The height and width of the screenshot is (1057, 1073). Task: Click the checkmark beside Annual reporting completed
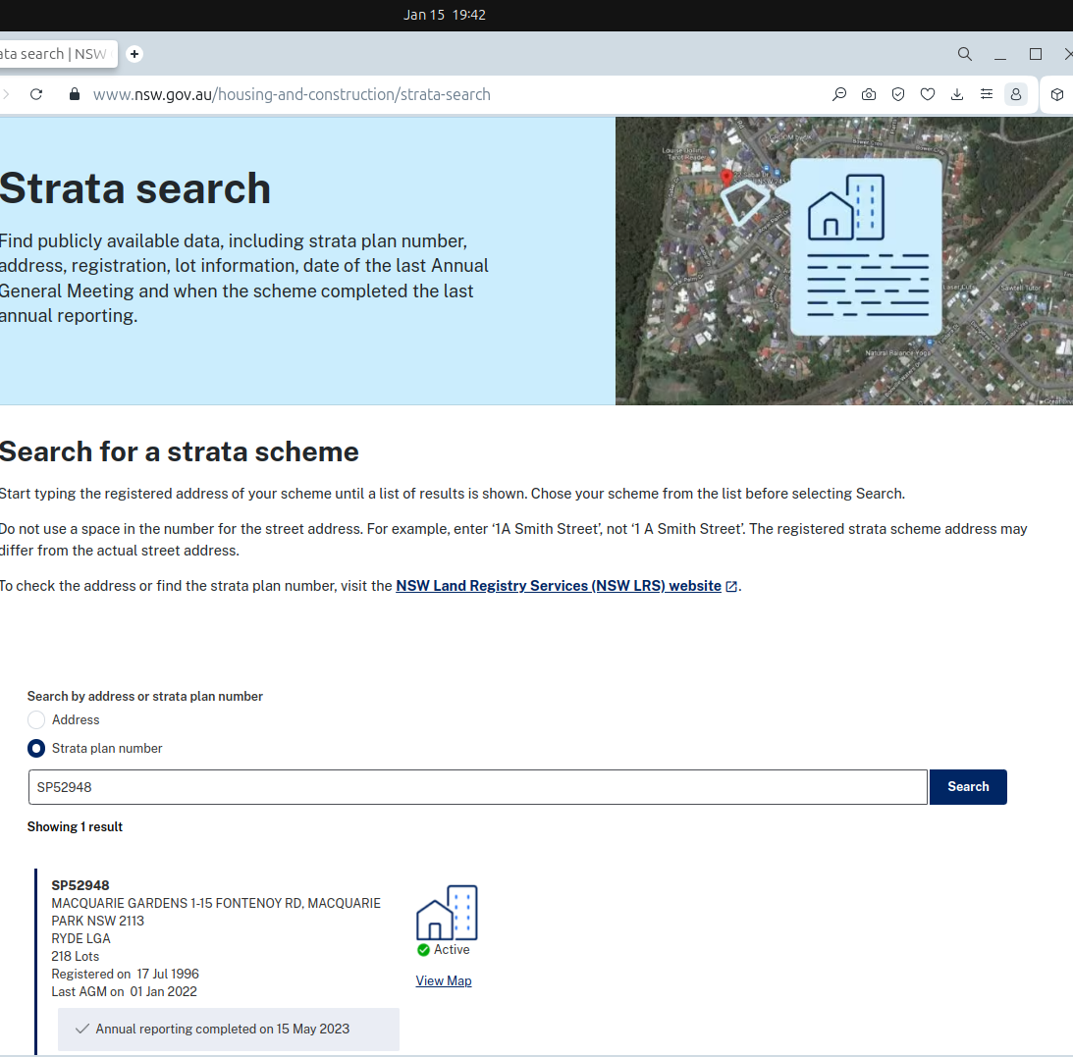point(82,1029)
